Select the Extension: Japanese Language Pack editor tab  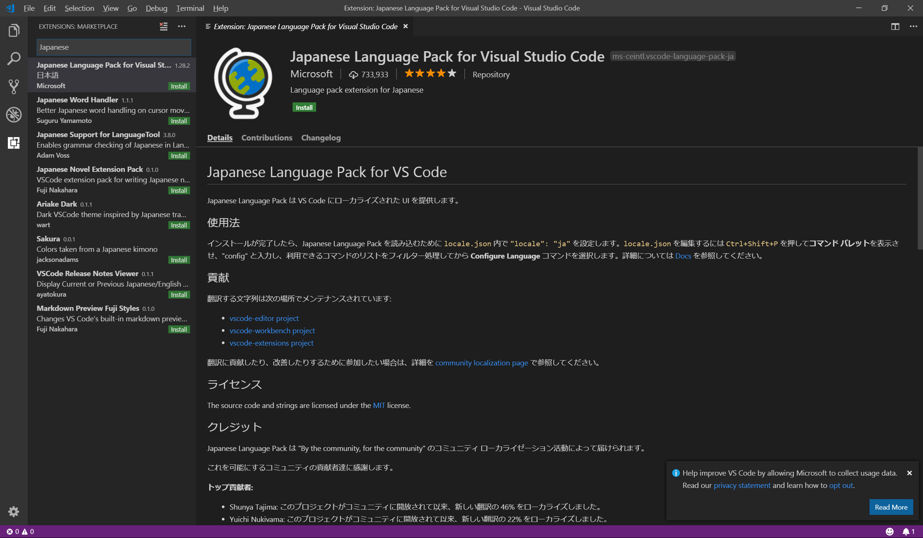click(305, 26)
